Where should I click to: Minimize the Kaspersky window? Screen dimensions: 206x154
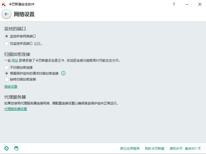tap(187, 4)
